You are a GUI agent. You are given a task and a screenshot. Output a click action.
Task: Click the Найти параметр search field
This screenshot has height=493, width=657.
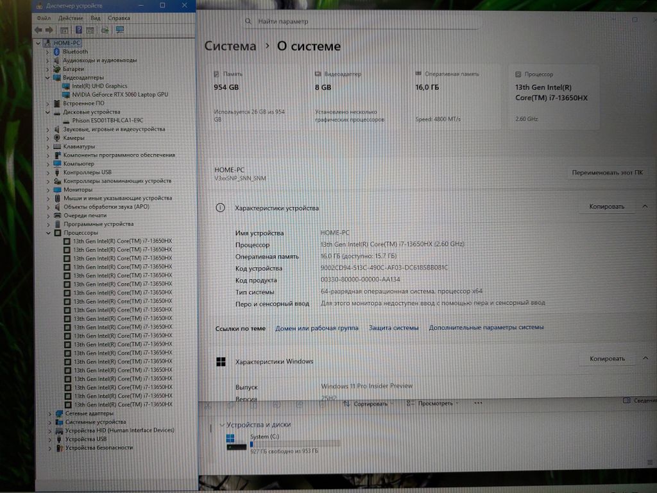click(x=363, y=21)
